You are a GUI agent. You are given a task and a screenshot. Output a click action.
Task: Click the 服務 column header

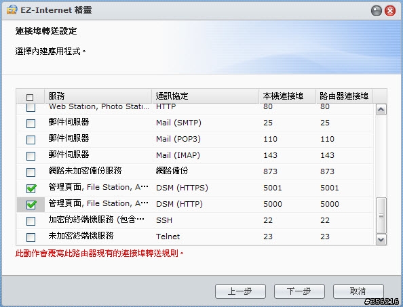pos(98,96)
